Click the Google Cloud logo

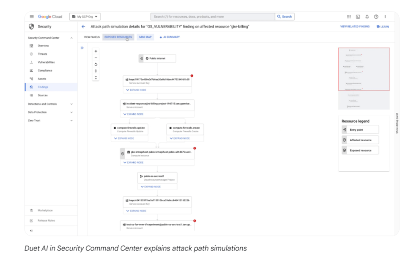50,16
